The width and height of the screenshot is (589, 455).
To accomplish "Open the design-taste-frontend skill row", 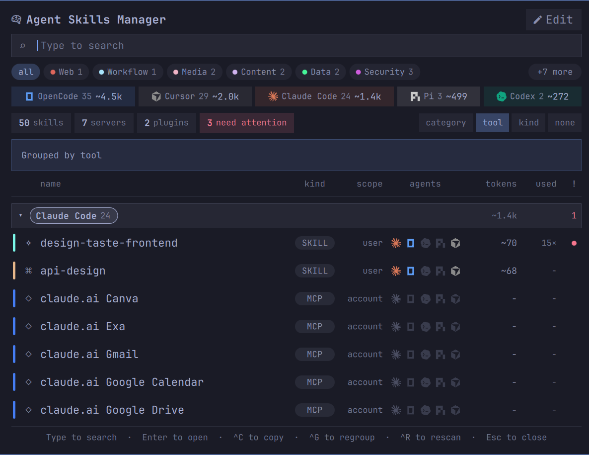I will [296, 243].
